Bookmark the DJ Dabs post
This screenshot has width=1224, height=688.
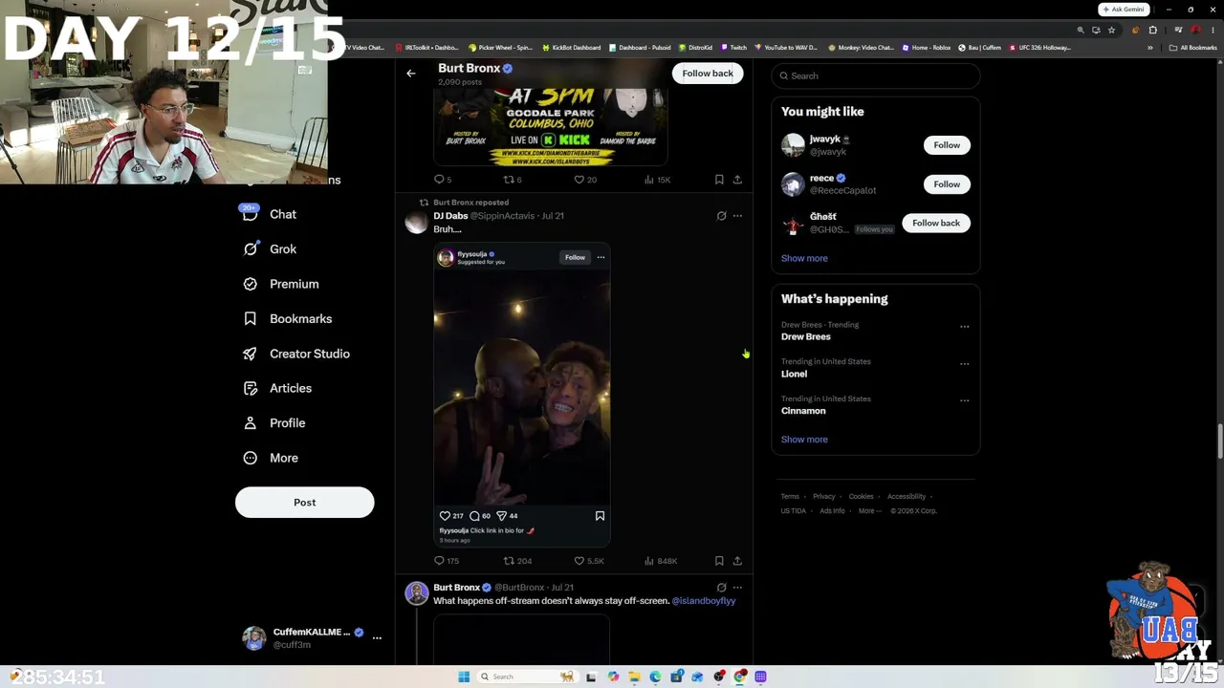pyautogui.click(x=719, y=561)
